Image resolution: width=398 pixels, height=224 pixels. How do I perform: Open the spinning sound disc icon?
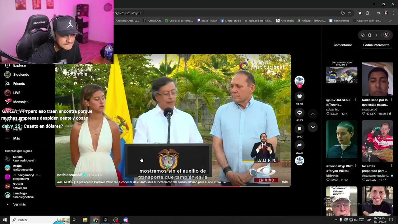tap(299, 161)
